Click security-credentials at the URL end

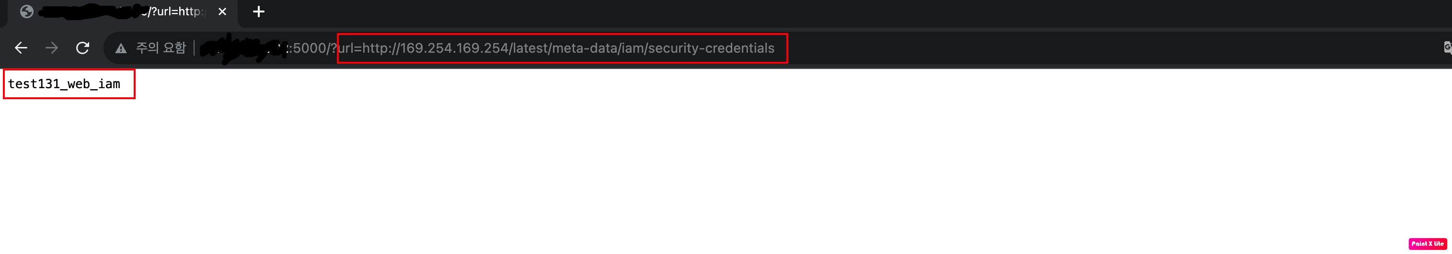click(711, 48)
